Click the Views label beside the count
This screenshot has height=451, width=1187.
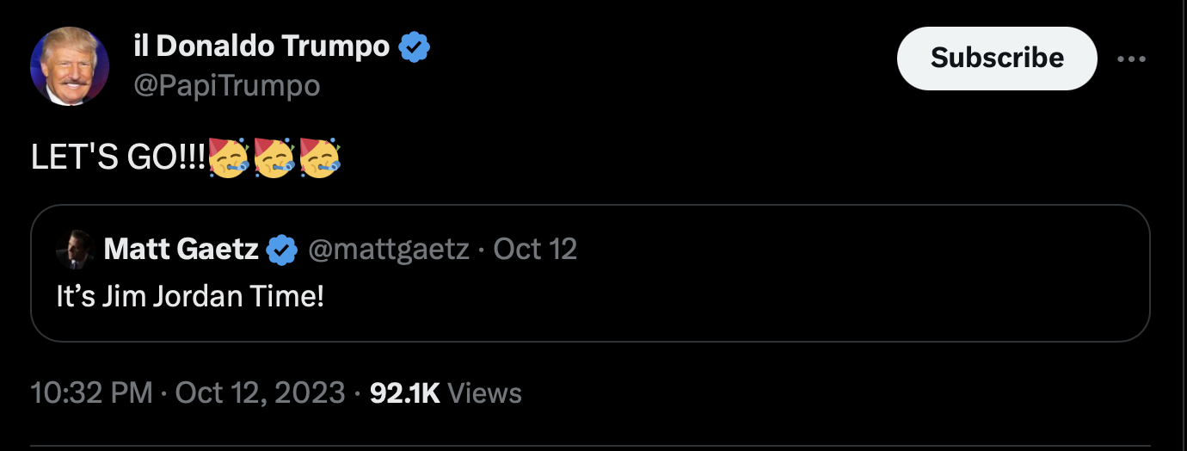click(x=485, y=393)
